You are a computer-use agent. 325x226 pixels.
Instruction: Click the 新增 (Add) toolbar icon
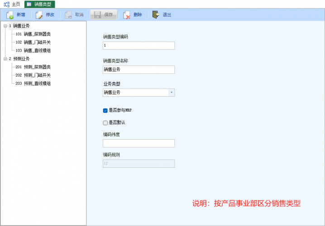10,15
